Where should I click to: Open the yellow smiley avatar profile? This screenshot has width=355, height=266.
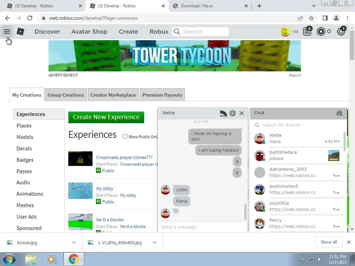tap(285, 32)
